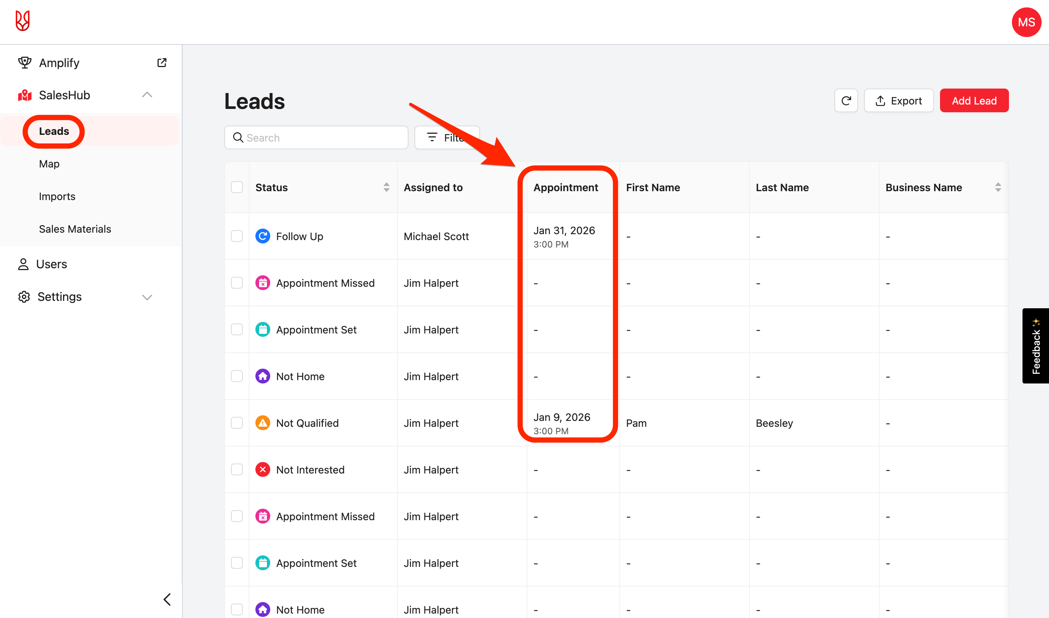Open Amplify external link icon

click(x=162, y=63)
